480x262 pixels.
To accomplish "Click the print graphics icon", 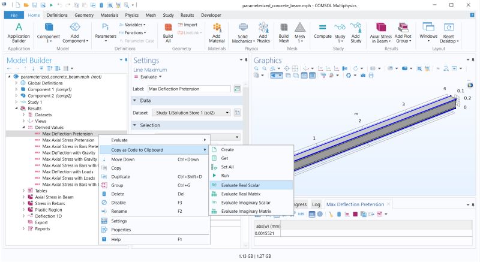I will click(371, 75).
